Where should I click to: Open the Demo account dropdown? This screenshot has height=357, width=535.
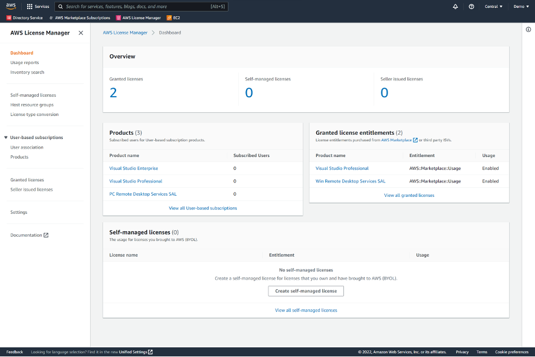[520, 7]
